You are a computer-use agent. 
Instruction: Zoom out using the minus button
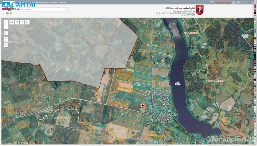[6, 27]
